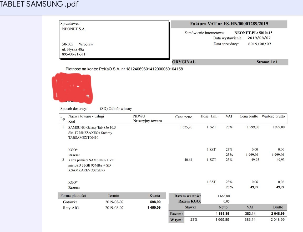303x232 pixels.
Task: Click the 'Brutto' summary header
Action: point(278,207)
